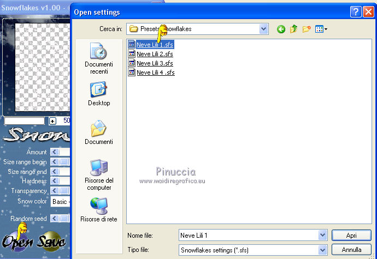Click the Presets Snowflakes folder icon
Image resolution: width=377 pixels, height=259 pixels.
[134, 29]
